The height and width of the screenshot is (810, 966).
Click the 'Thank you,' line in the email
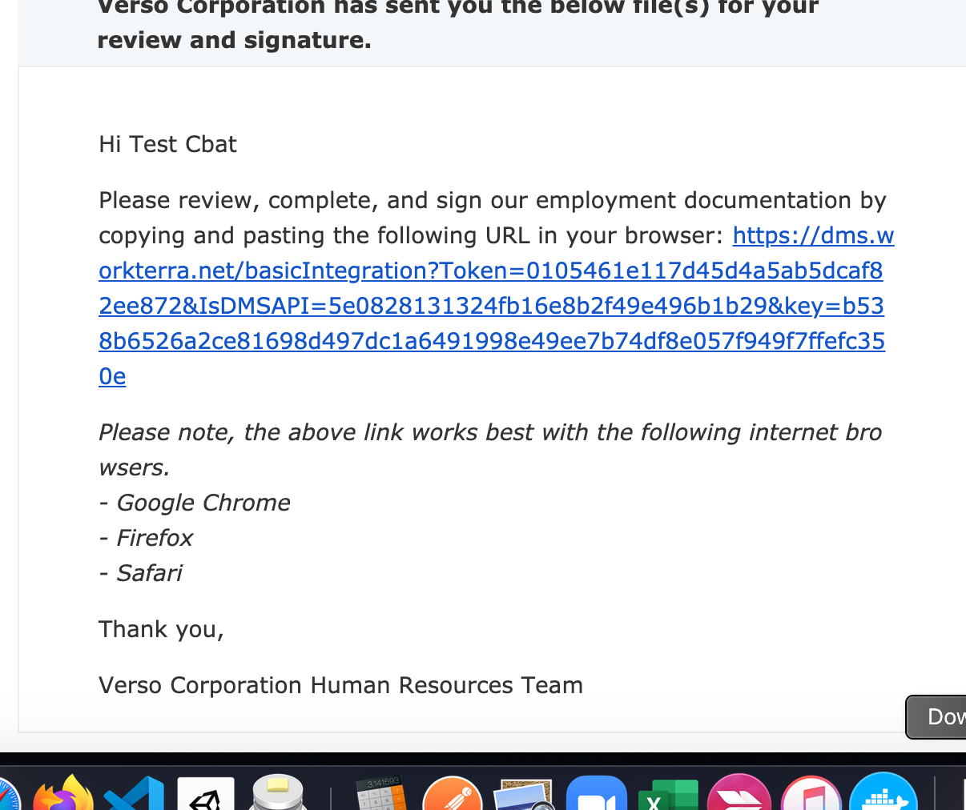161,629
